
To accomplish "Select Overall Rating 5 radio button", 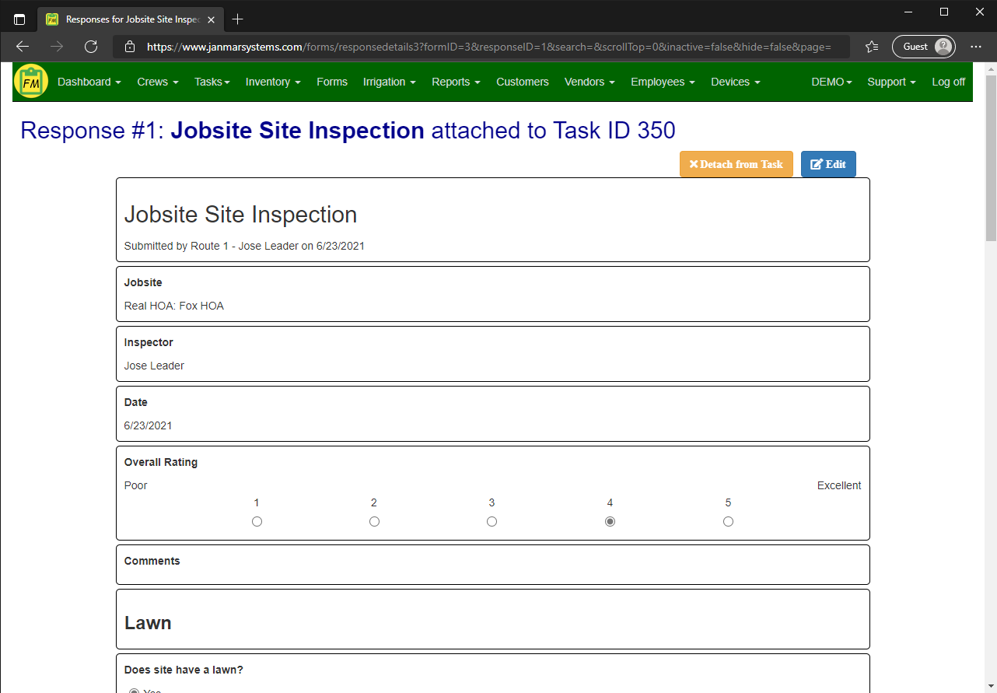I will point(728,521).
